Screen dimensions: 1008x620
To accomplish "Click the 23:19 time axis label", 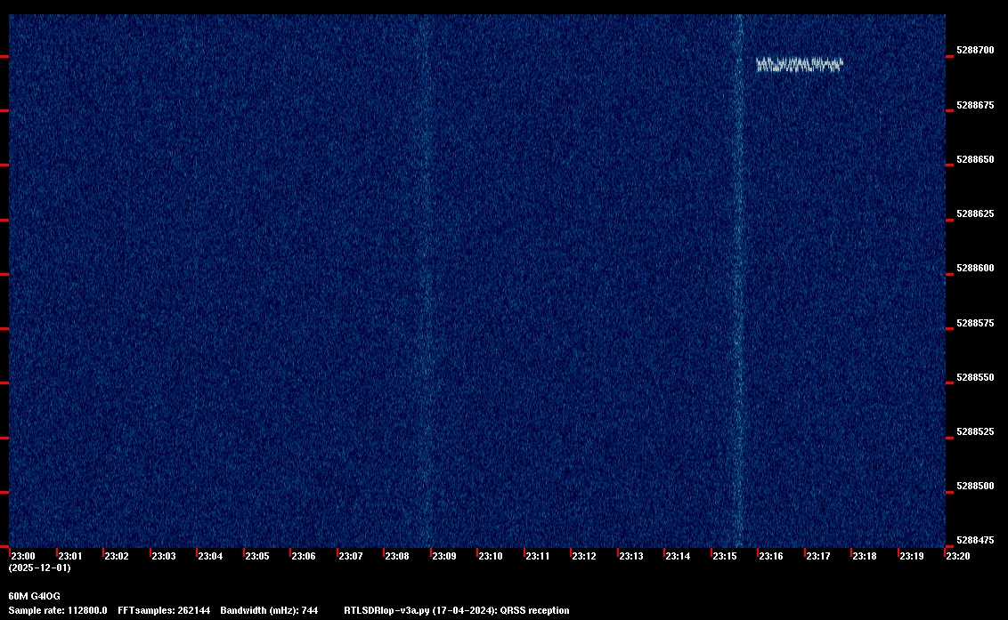I will click(912, 556).
